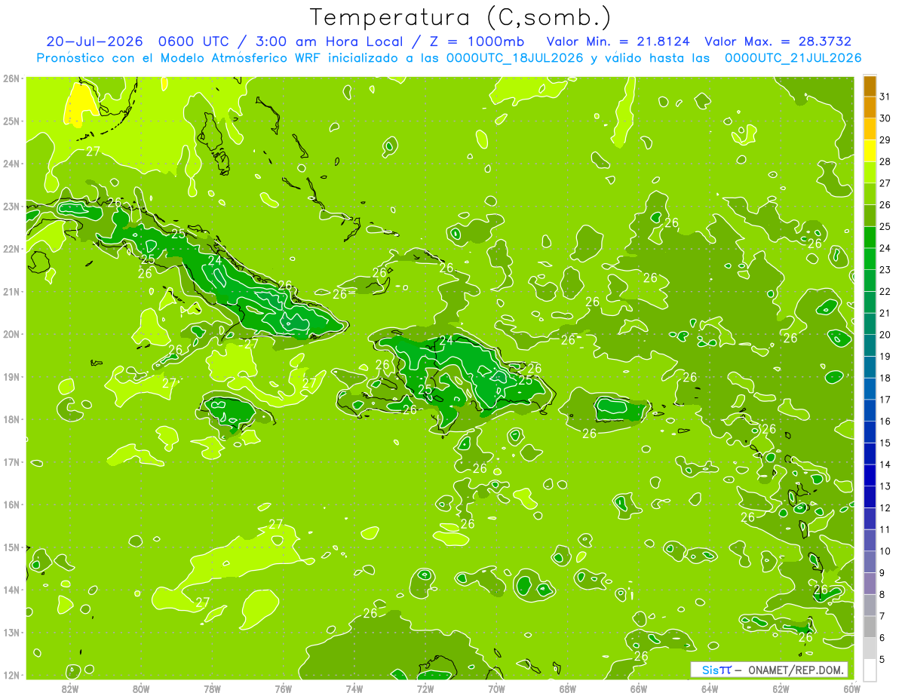905x699 pixels.
Task: Select the '20-Jul-2026' forecast date text
Action: 97,41
